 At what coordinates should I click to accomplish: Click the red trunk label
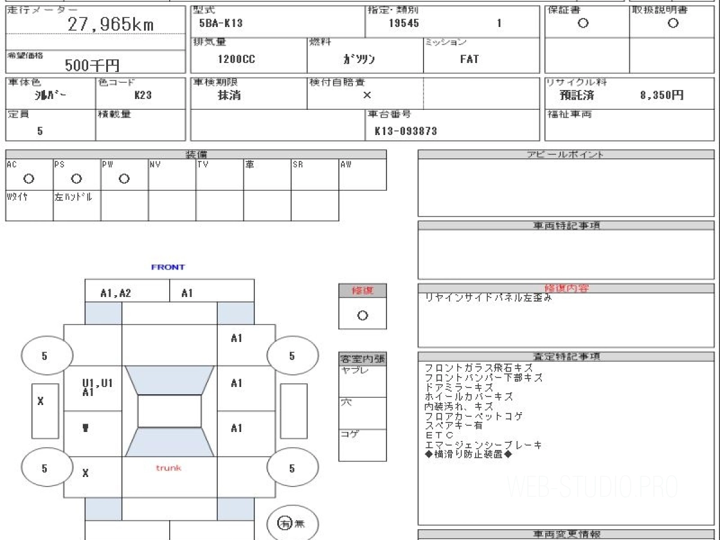(x=169, y=467)
